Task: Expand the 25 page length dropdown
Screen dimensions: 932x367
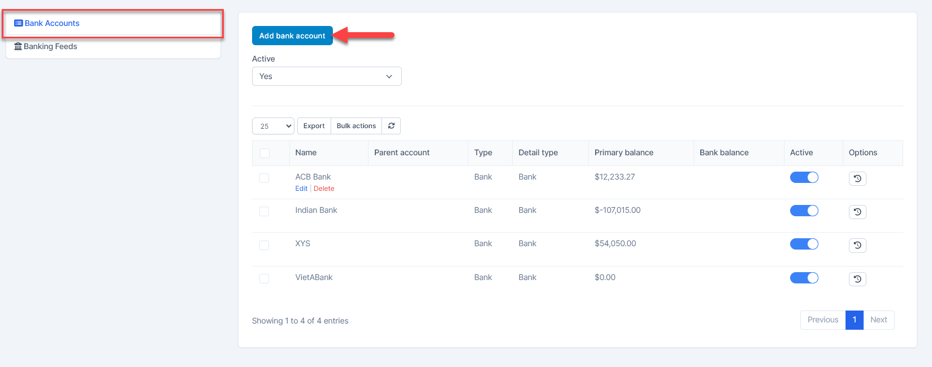Action: tap(273, 126)
